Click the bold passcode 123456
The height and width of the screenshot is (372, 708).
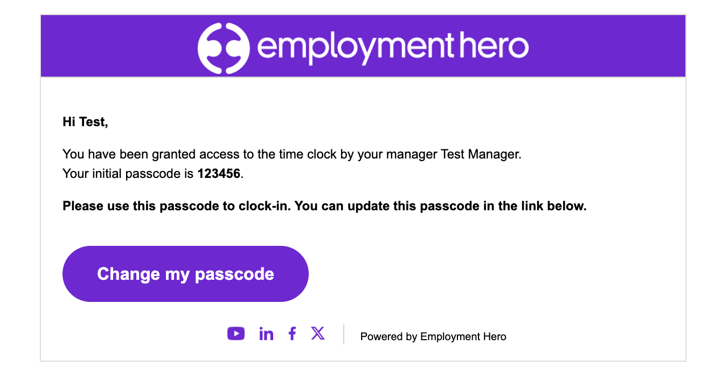coord(219,174)
